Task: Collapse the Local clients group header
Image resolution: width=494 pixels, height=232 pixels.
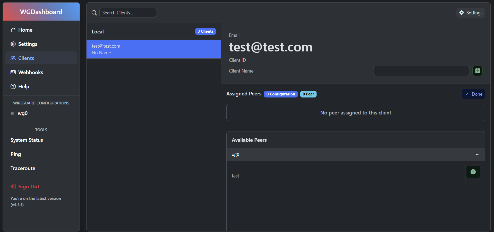Action: (154, 32)
